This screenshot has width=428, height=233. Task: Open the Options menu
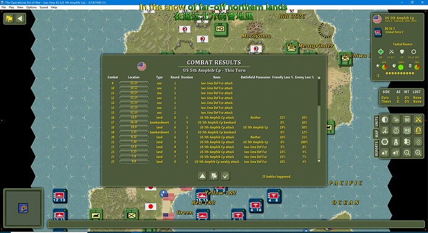tap(32, 7)
